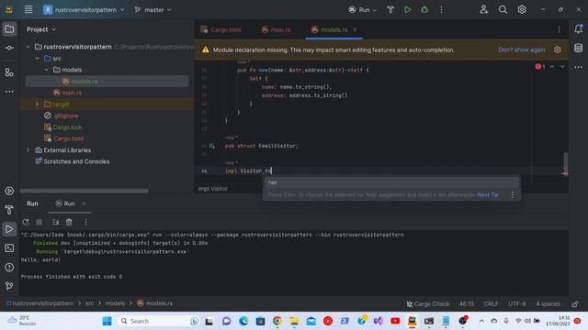Open editor tabs more options
The width and height of the screenshot is (588, 330).
tap(559, 29)
